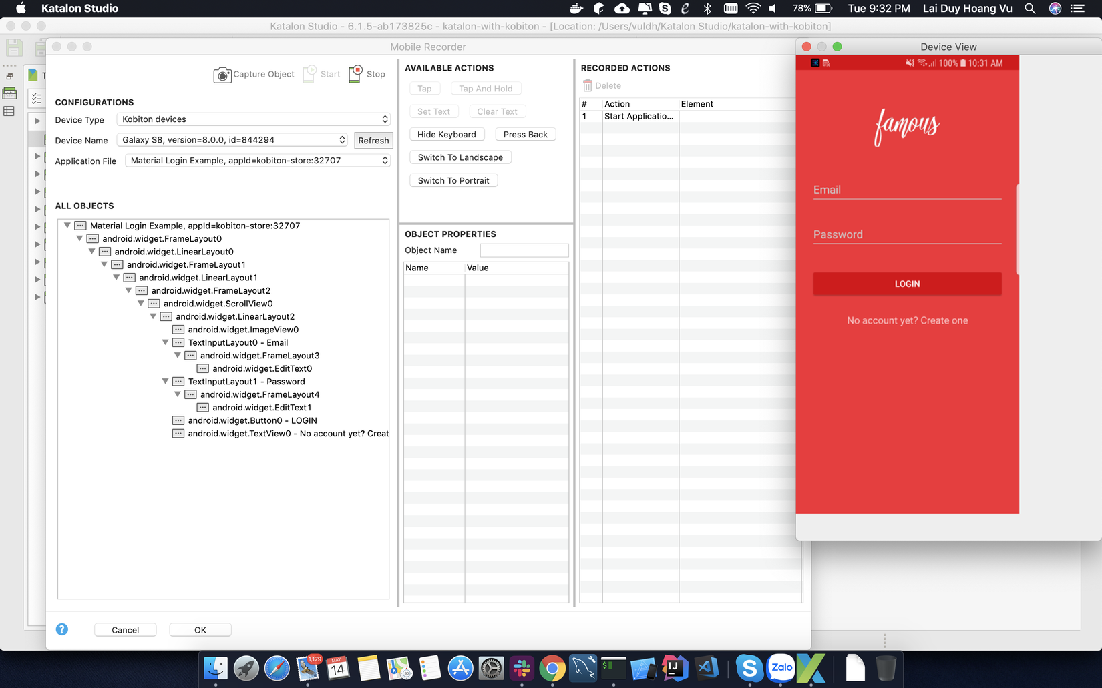1102x688 pixels.
Task: Open Terminal from the dock
Action: click(613, 668)
